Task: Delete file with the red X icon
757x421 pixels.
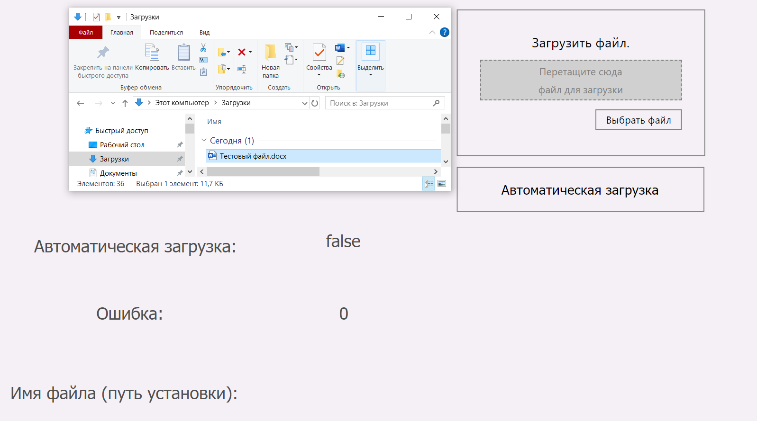Action: (242, 52)
